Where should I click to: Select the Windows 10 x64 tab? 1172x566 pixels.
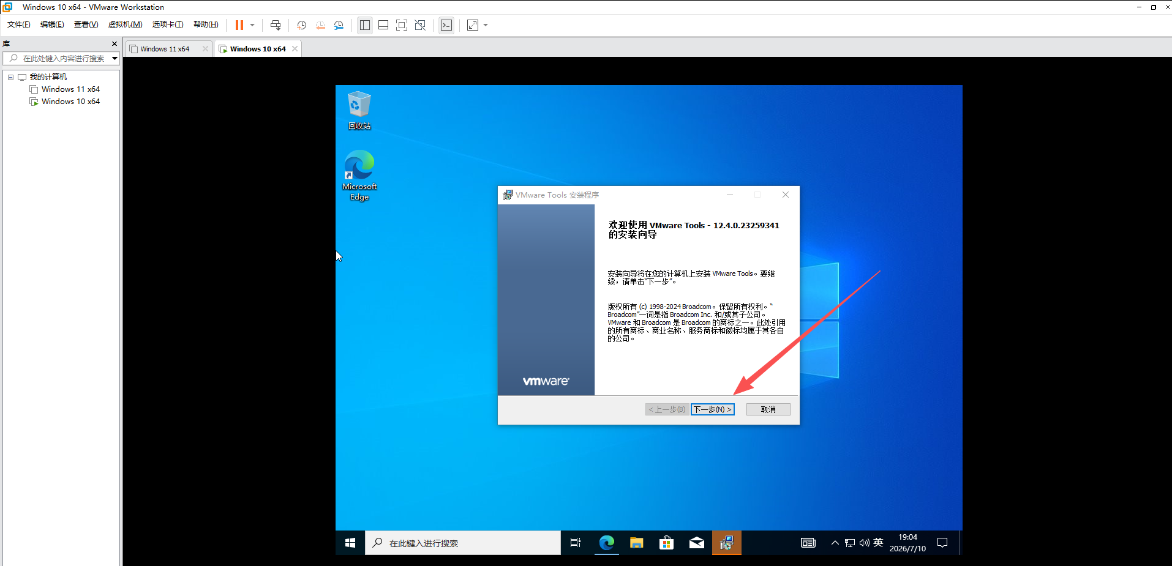click(x=258, y=49)
